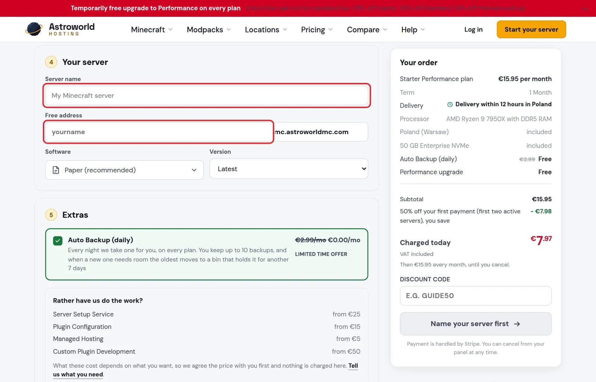
Task: Click the 1 Month term value
Action: (x=540, y=92)
